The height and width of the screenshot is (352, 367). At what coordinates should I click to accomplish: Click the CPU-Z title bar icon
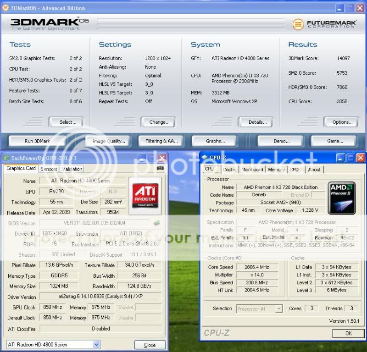click(205, 158)
